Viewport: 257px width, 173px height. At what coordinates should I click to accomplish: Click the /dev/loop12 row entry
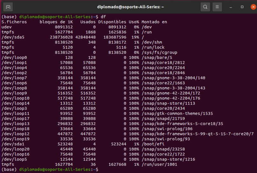15,134
